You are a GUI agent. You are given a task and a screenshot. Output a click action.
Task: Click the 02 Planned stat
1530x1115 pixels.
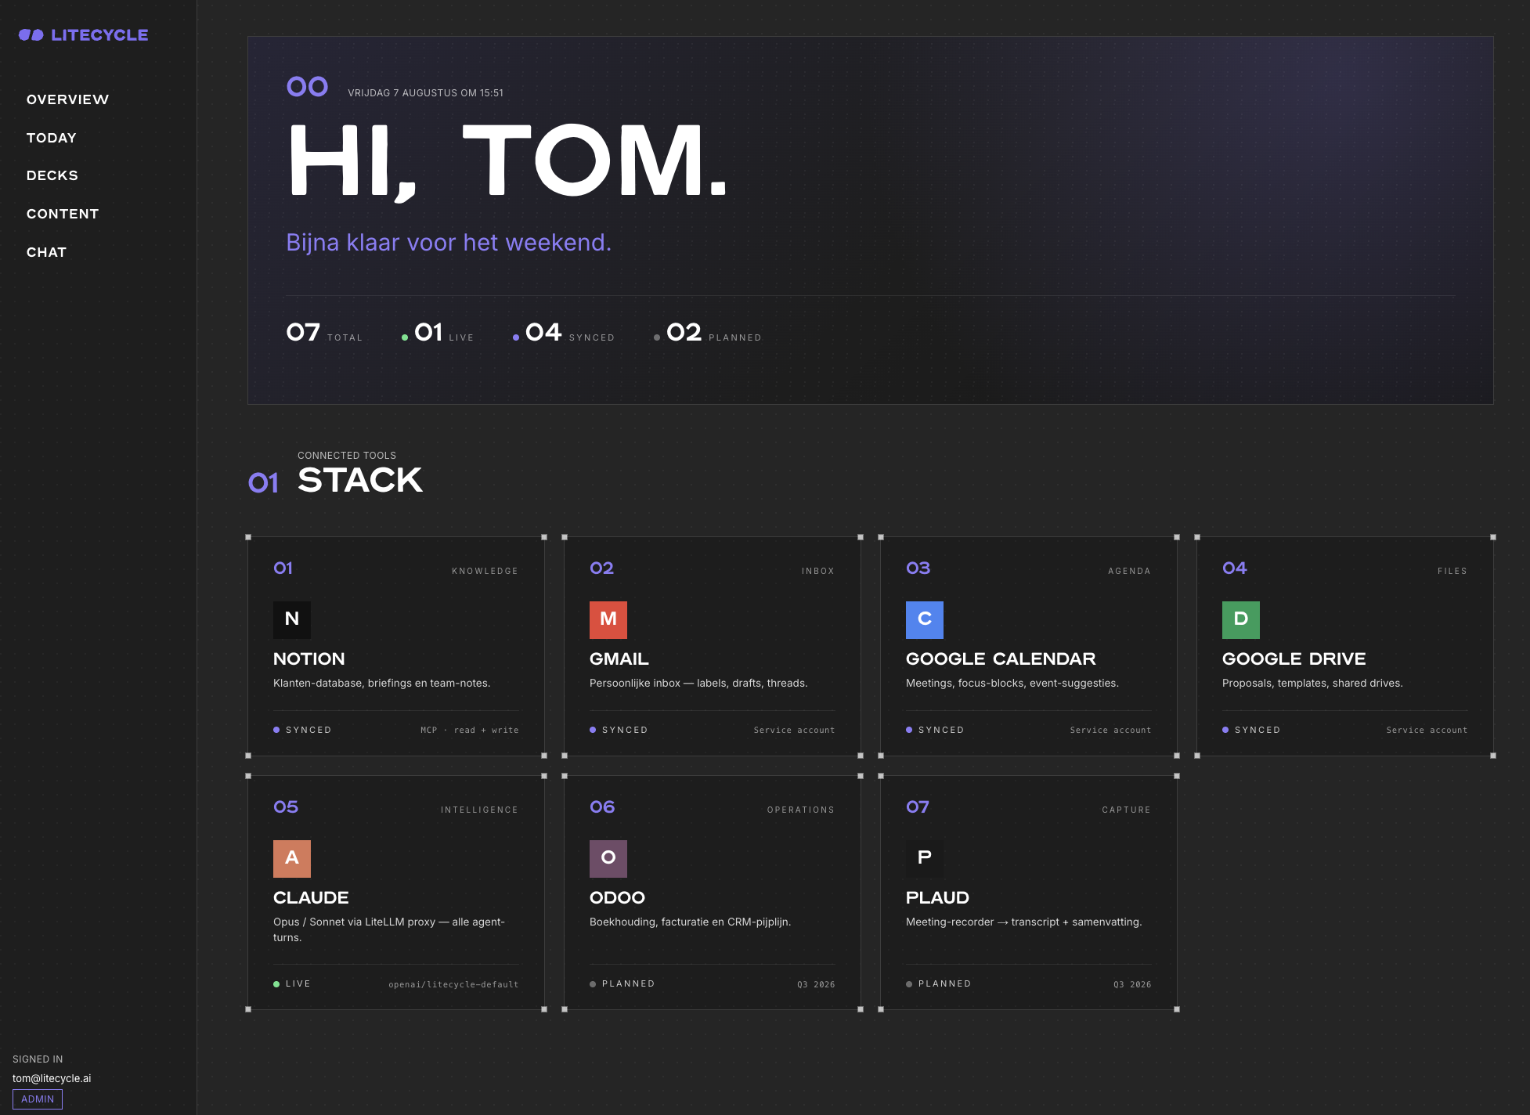click(708, 333)
